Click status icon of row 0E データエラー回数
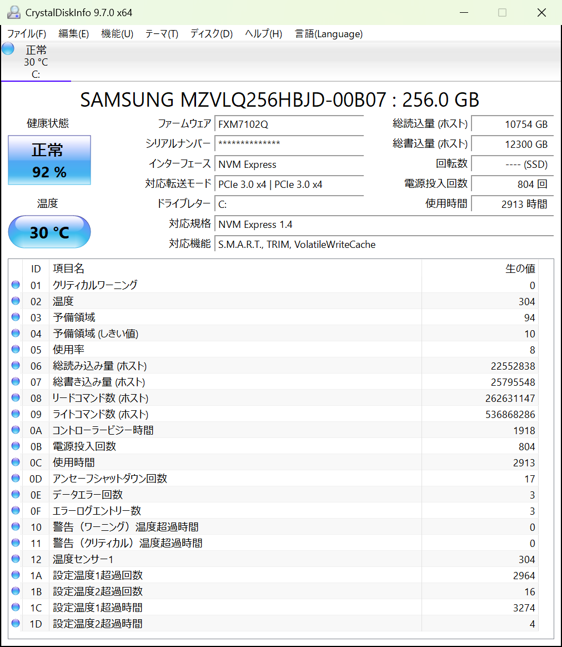The image size is (562, 647). coord(16,494)
